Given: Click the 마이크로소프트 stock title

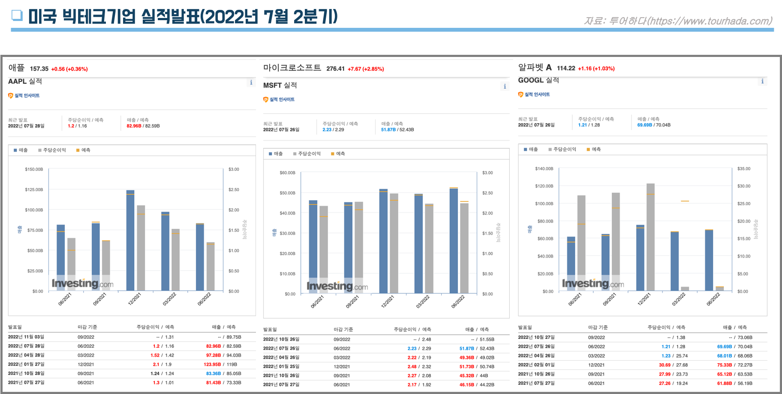Looking at the screenshot, I should (292, 68).
